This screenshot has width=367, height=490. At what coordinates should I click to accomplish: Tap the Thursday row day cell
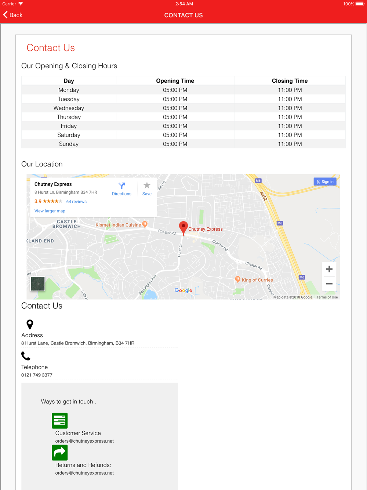coord(69,117)
